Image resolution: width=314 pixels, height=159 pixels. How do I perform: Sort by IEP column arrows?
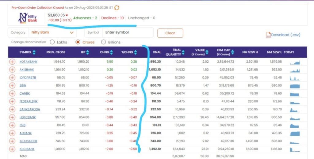click(88, 52)
